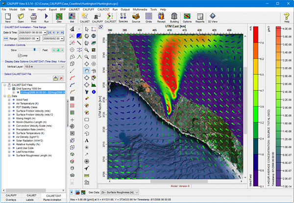Toggle the Wind Field data checkbox
This screenshot has width=294, height=203.
point(13,100)
